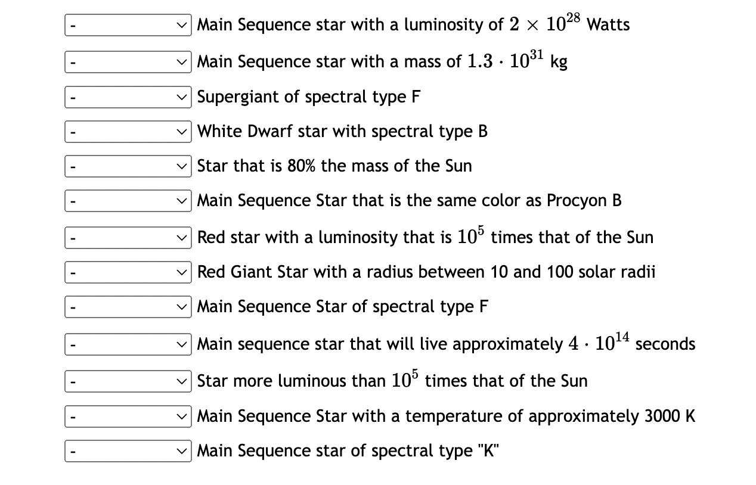Open the dropdown for star exceeding 10⁵ solar luminosities
The image size is (756, 485).
(128, 381)
